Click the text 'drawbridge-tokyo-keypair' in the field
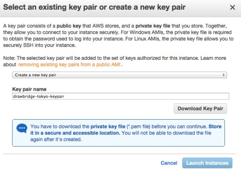This screenshot has height=173, width=241. [x=39, y=96]
